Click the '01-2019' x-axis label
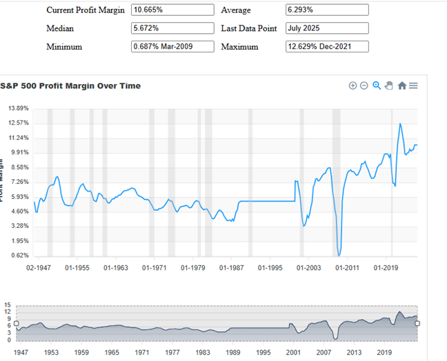The image size is (447, 361). 386,268
